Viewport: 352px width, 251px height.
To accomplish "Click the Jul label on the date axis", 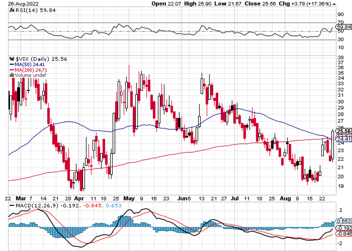I will [x=235, y=198].
